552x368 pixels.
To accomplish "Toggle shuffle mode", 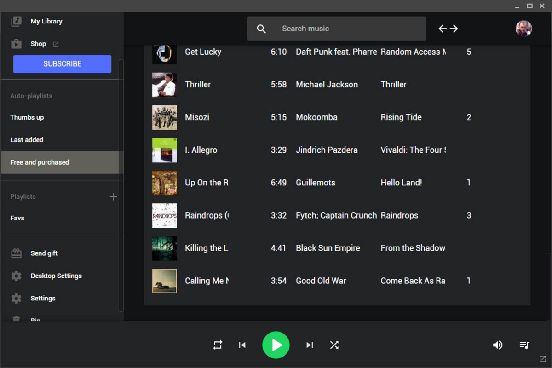I will click(x=334, y=345).
